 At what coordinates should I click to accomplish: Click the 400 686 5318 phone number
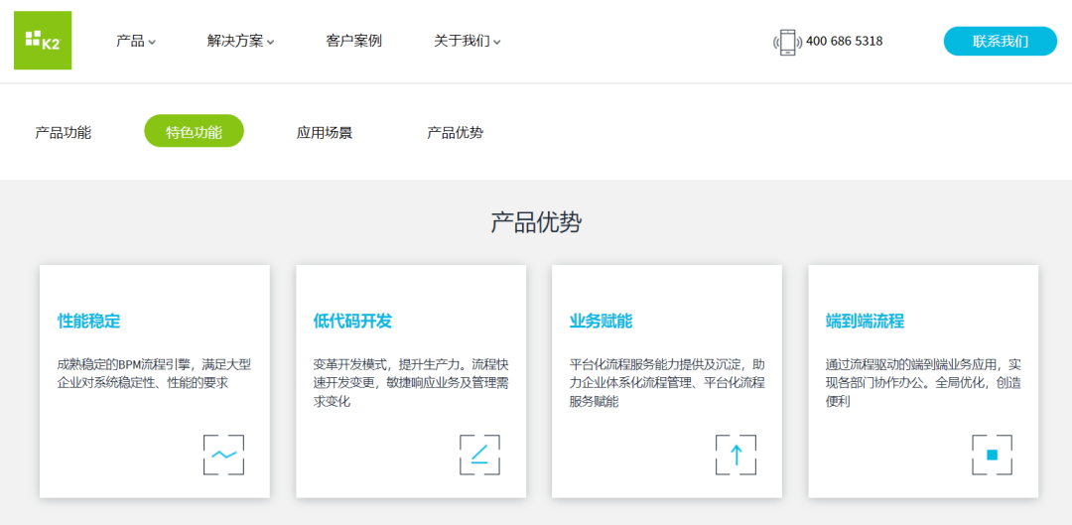844,42
